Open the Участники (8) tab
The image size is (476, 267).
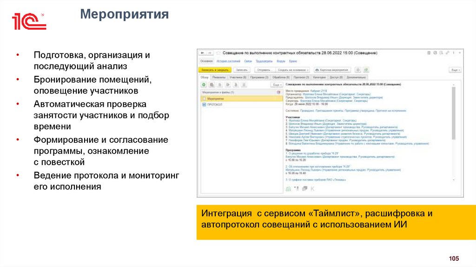[238, 78]
